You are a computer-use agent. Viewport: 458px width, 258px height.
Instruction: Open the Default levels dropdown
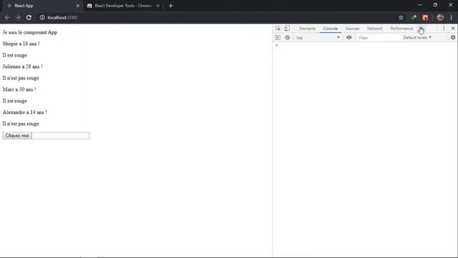(417, 37)
